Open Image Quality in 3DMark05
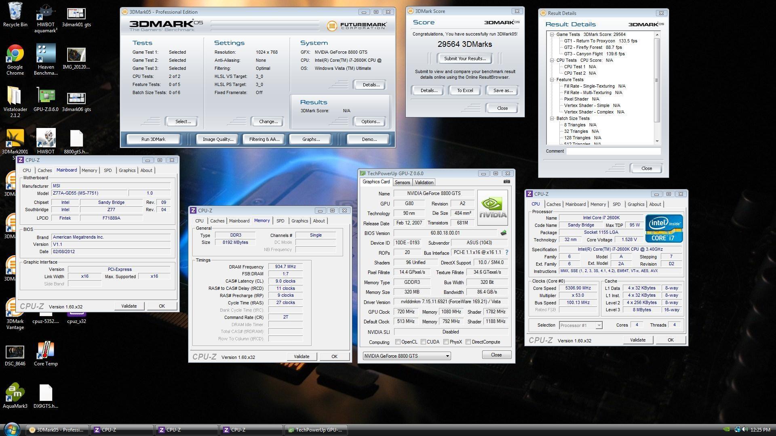The image size is (776, 436). (x=218, y=139)
